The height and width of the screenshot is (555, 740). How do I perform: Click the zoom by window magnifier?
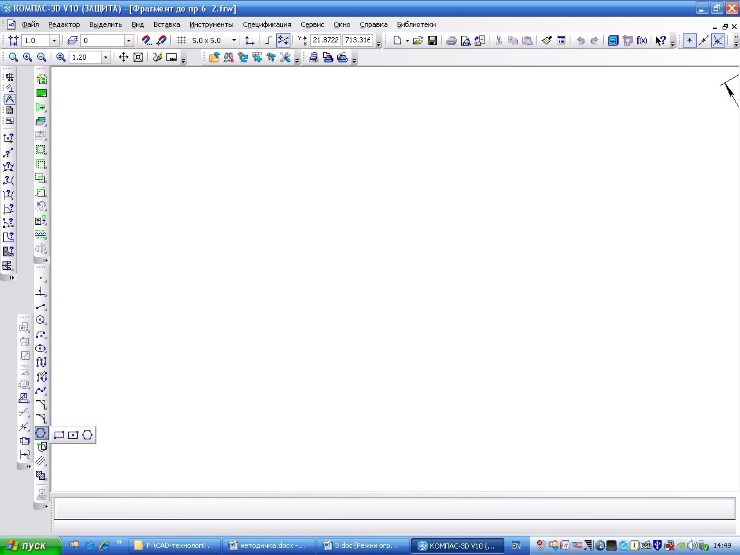[x=13, y=57]
